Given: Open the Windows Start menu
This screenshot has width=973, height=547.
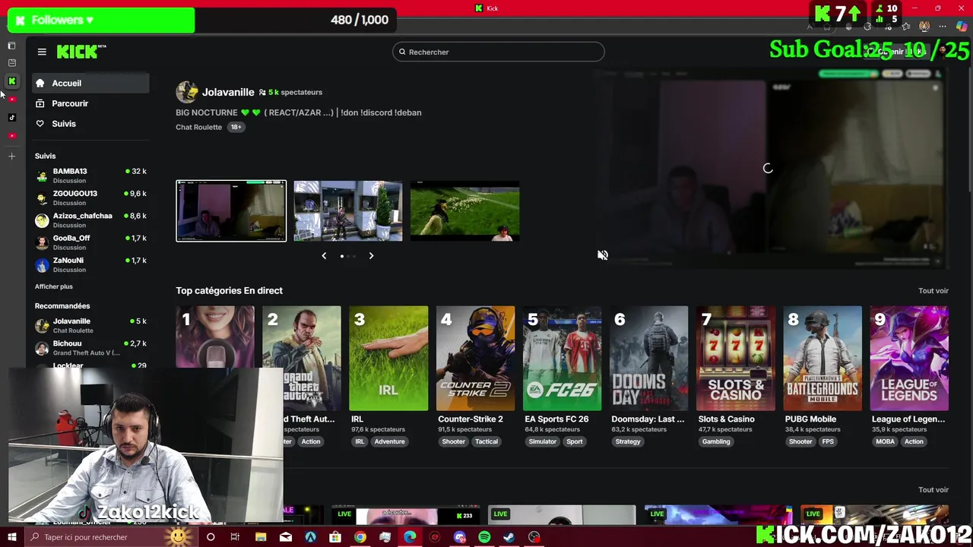Looking at the screenshot, I should 11,537.
